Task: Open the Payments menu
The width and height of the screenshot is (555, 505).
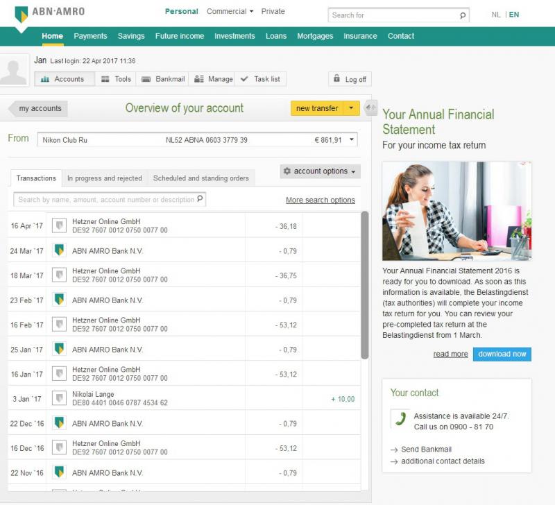Action: pos(90,36)
